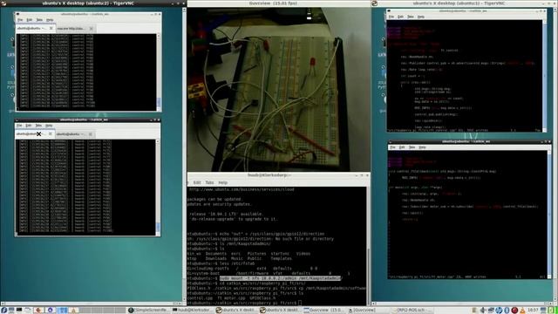Screen dimensions: 558x314
Task: Open Edit menu in ubuntu1 lower terminal
Action: pyautogui.click(x=402, y=147)
